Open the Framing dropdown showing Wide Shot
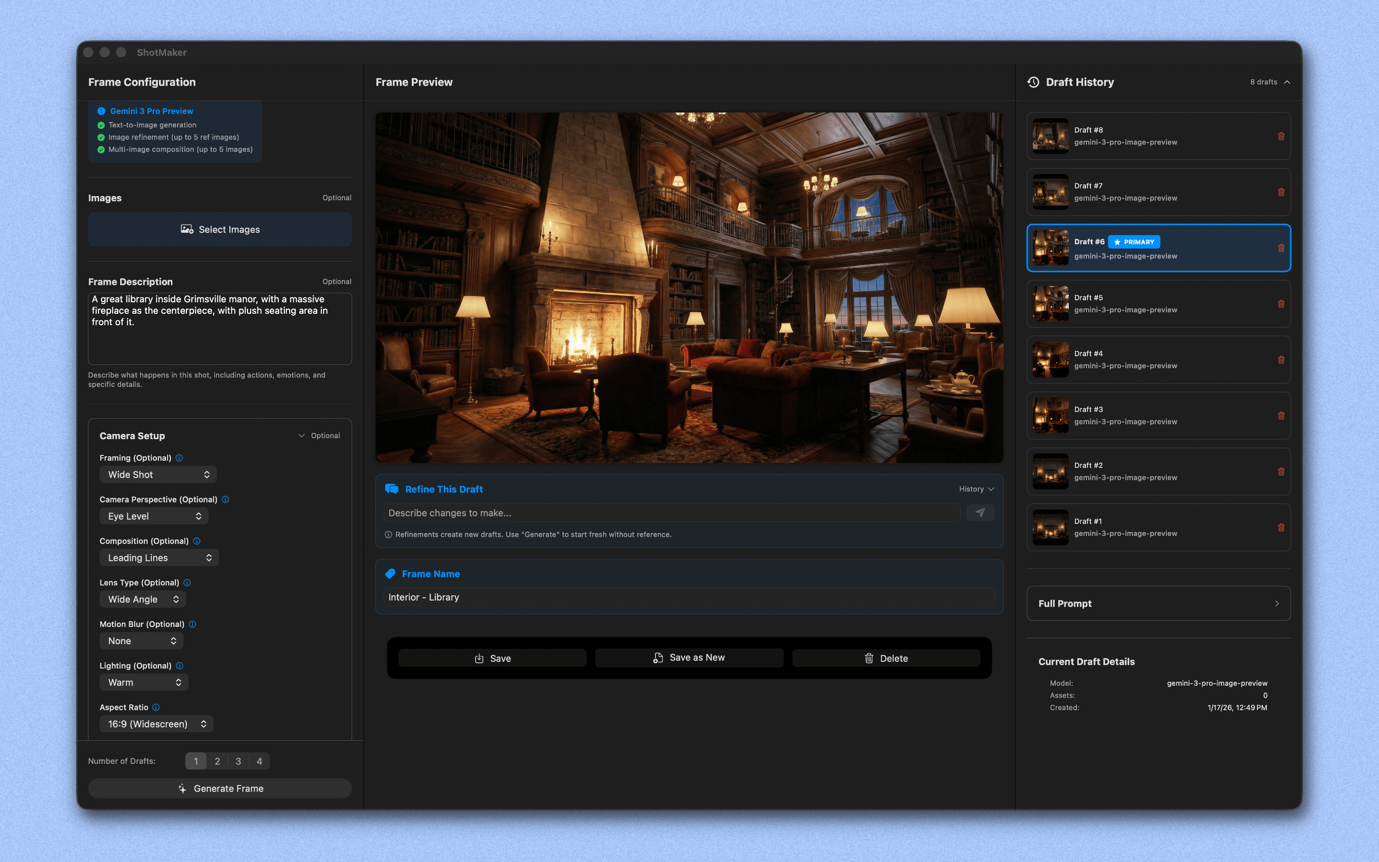Viewport: 1379px width, 862px height. [x=158, y=474]
